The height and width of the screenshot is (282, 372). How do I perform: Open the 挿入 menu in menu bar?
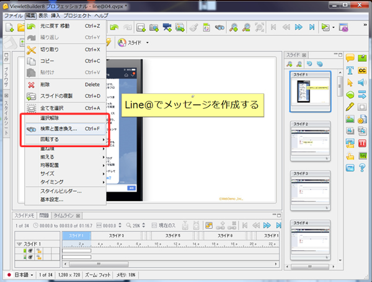tap(57, 15)
